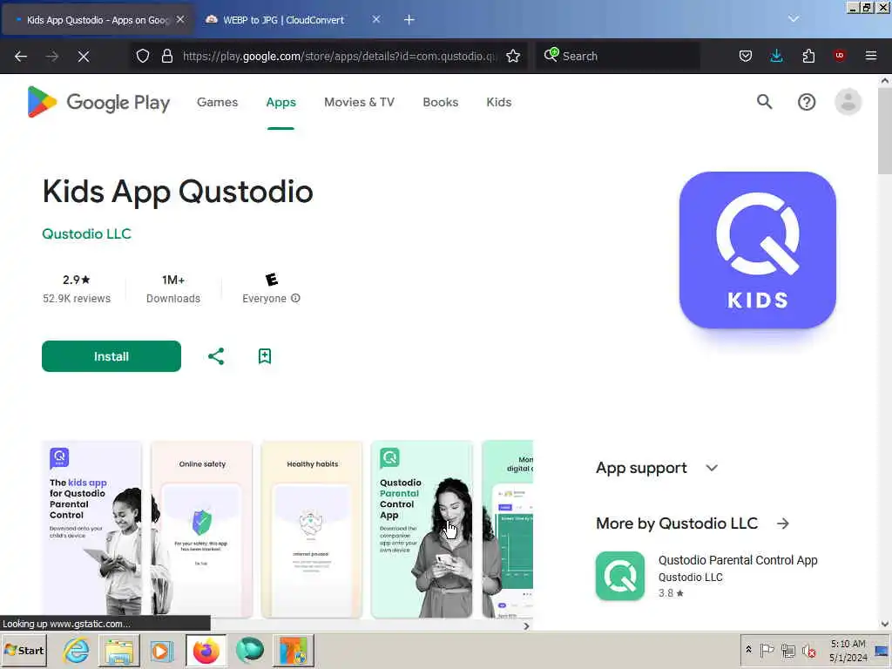This screenshot has height=669, width=892.
Task: Open Google Play help icon
Action: (807, 103)
